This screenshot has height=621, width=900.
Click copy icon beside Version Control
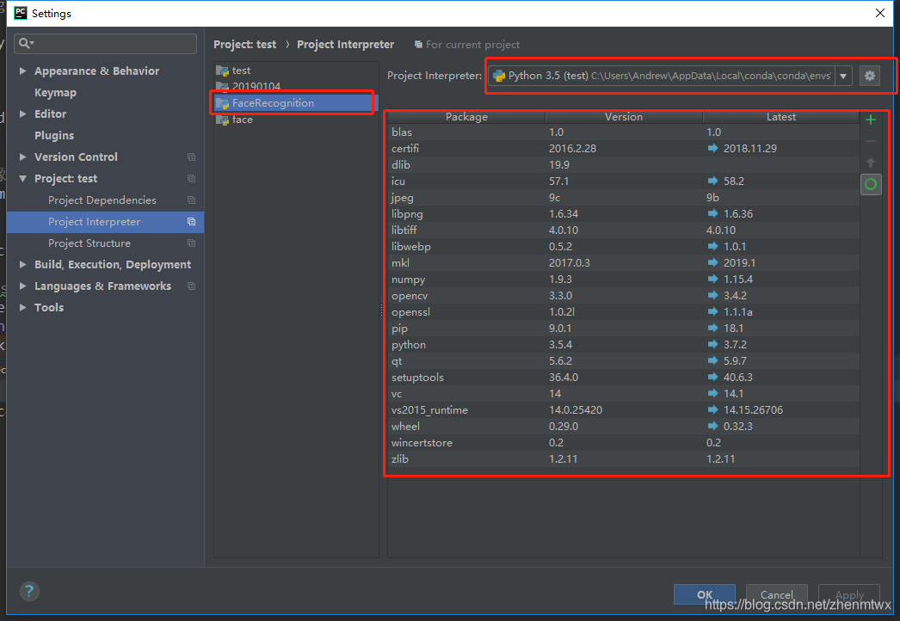click(191, 157)
